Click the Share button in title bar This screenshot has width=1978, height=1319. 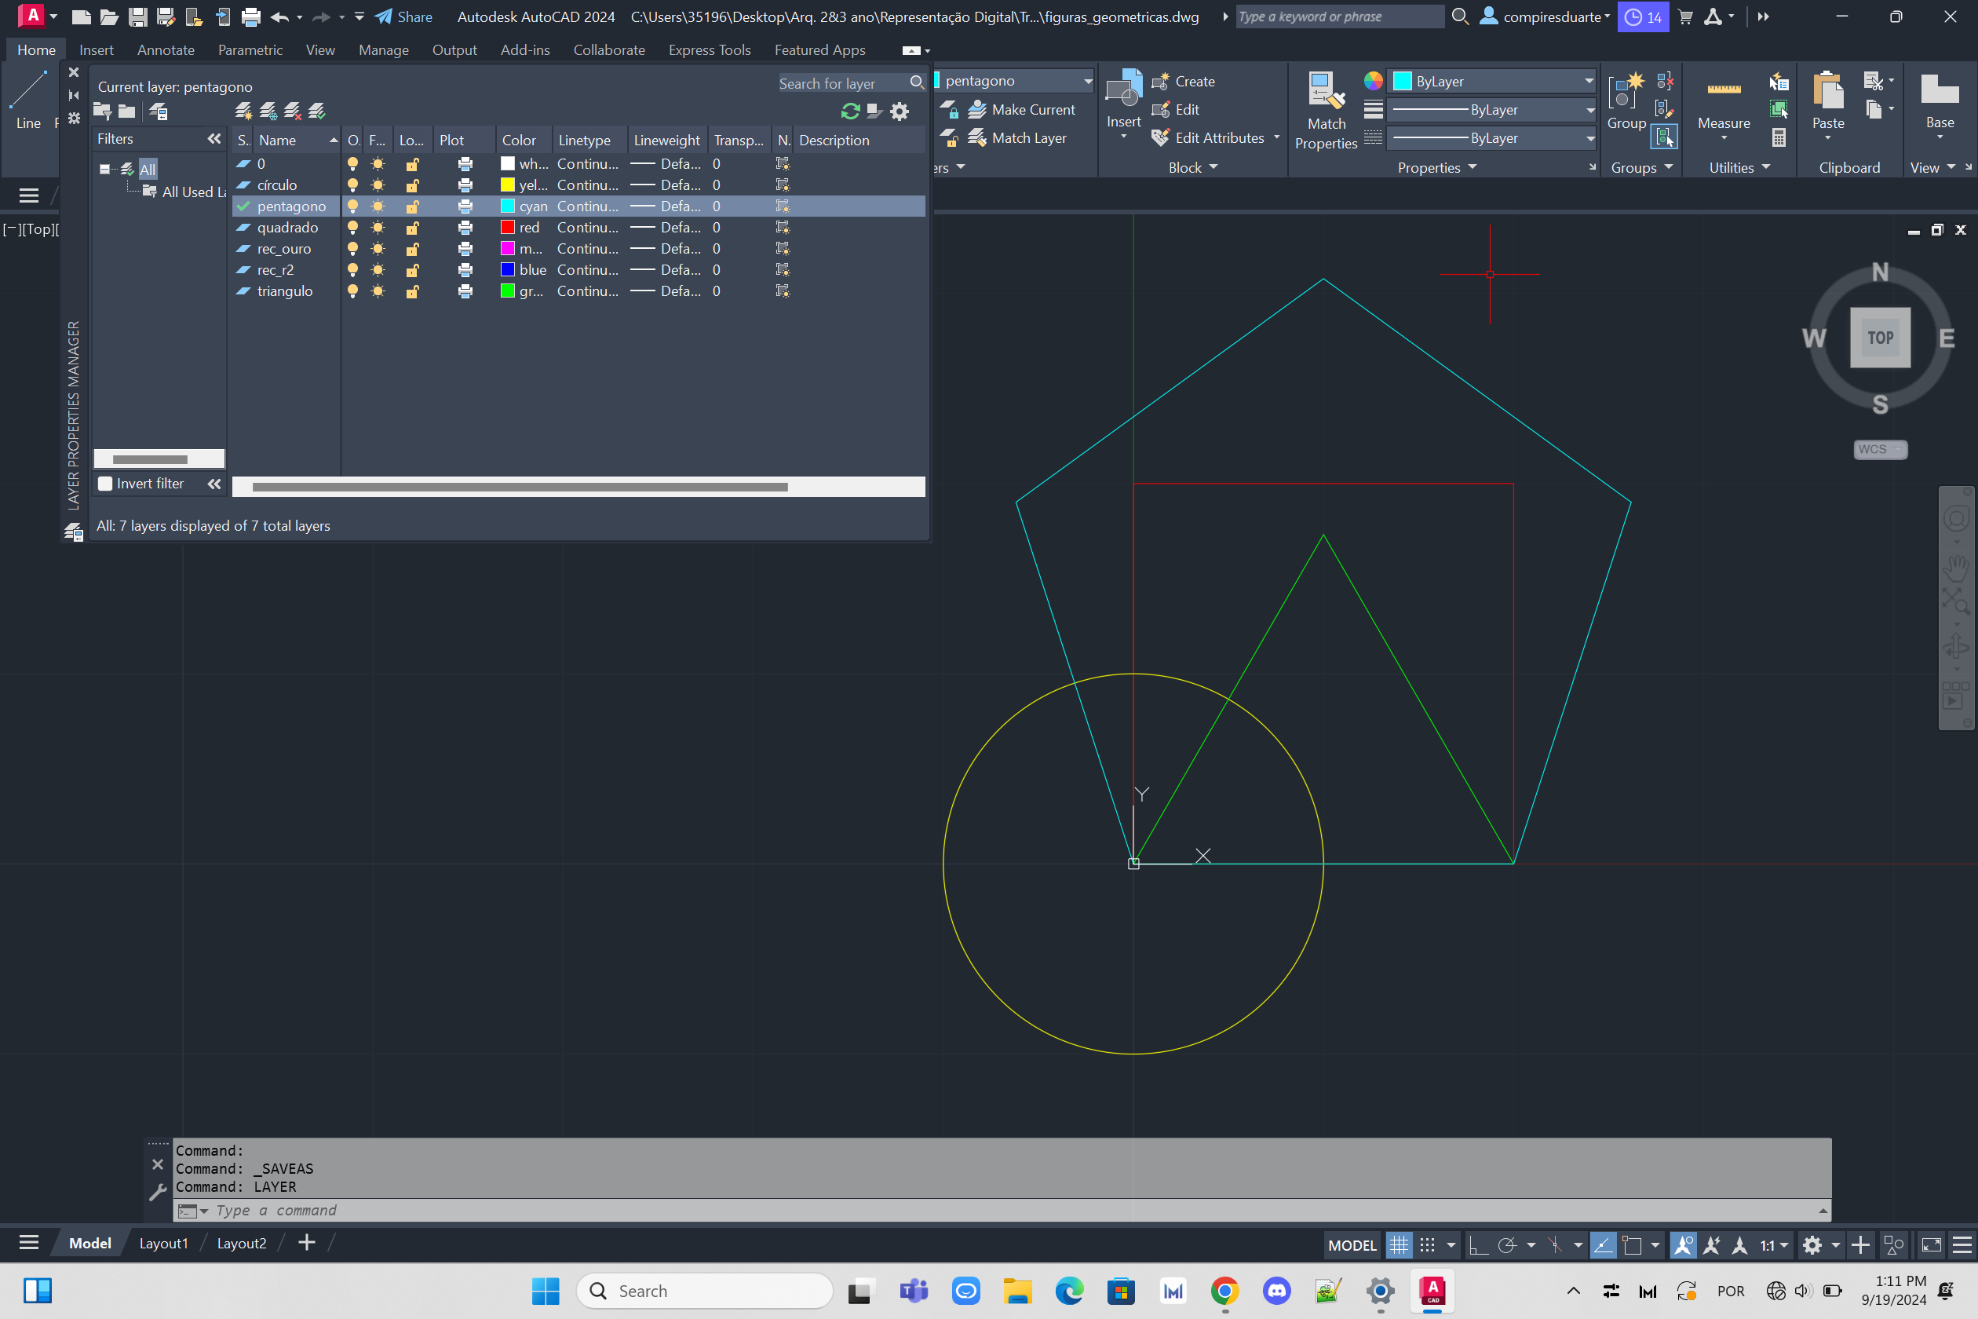pyautogui.click(x=403, y=16)
